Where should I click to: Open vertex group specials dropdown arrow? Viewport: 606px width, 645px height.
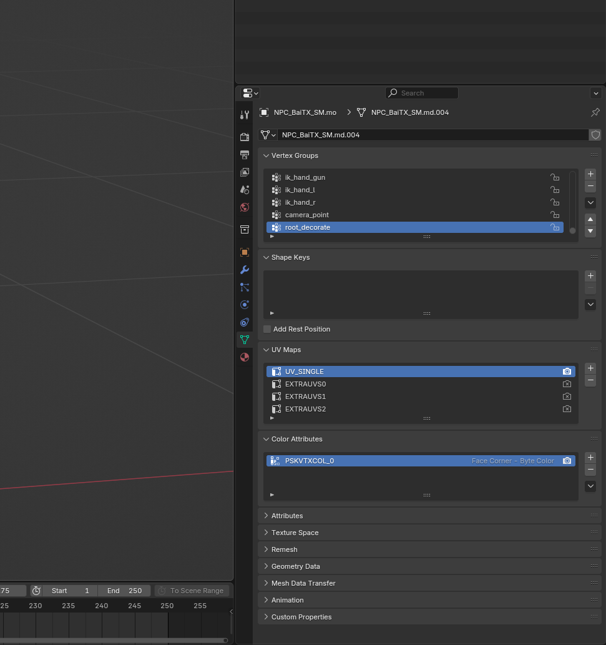(590, 202)
